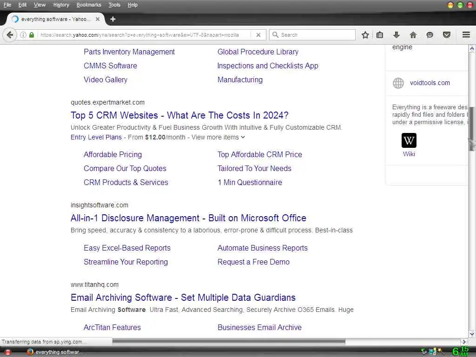Open All-in-1 Disclosure Management result
This screenshot has height=357, width=476.
tap(188, 218)
